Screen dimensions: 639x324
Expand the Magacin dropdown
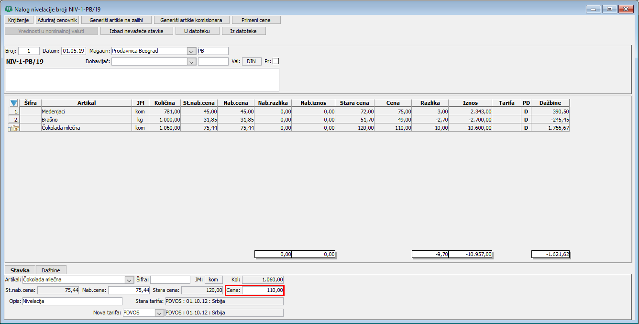(191, 51)
